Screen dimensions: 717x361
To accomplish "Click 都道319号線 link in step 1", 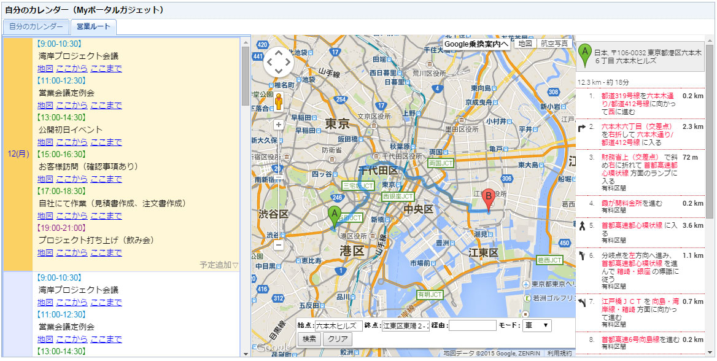I will coord(619,96).
